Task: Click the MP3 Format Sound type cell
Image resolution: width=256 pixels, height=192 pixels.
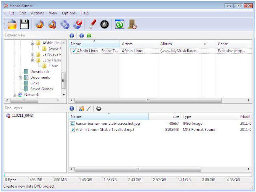Action: 199,130
